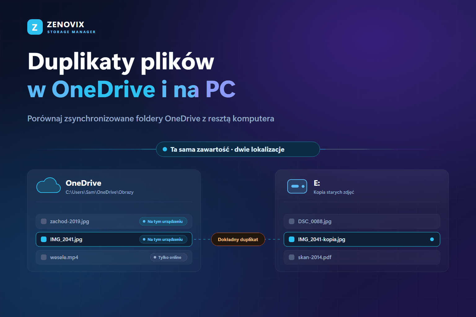The height and width of the screenshot is (317, 476).
Task: Click 'Tylko online' badge on wesele.mp4
Action: click(x=169, y=257)
